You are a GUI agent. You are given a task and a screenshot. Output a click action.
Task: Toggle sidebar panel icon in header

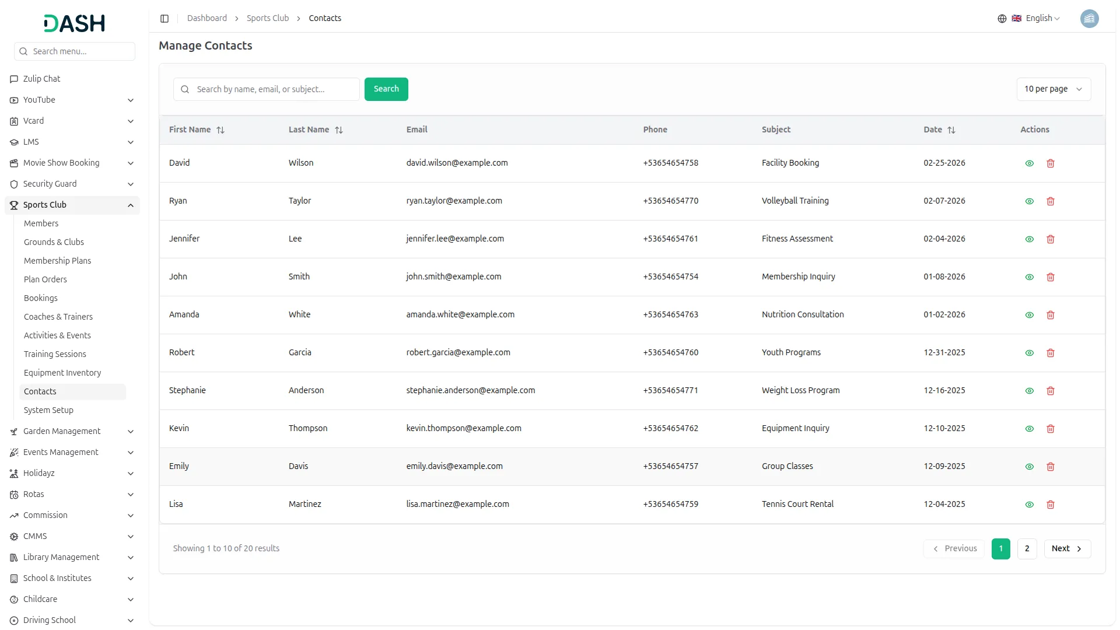[x=164, y=19]
